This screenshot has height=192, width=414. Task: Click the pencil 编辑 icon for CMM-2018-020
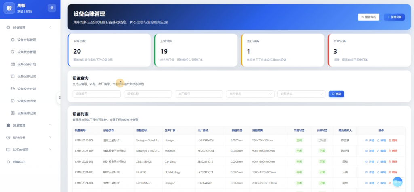[x=378, y=140]
